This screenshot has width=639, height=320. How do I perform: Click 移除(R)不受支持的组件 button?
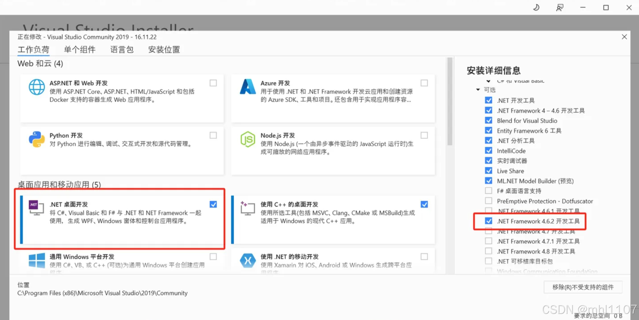[x=583, y=287]
